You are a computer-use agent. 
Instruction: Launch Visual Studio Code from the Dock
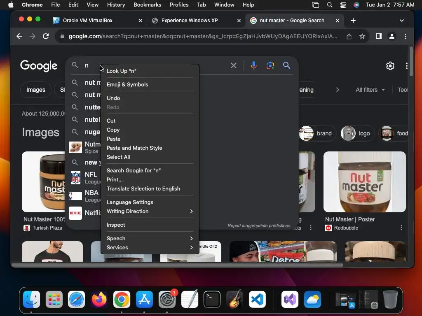(x=257, y=299)
